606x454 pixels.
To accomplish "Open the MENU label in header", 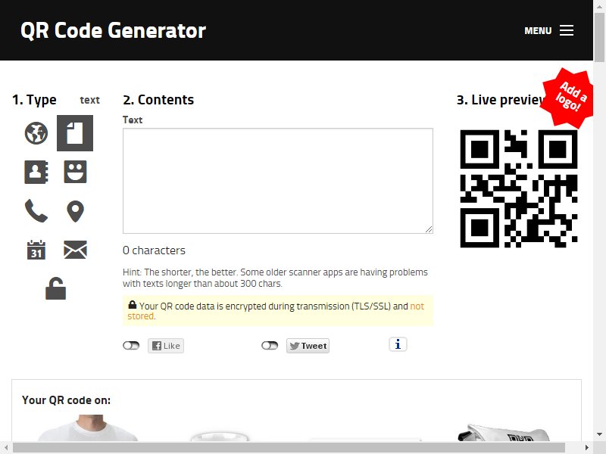I will point(538,31).
